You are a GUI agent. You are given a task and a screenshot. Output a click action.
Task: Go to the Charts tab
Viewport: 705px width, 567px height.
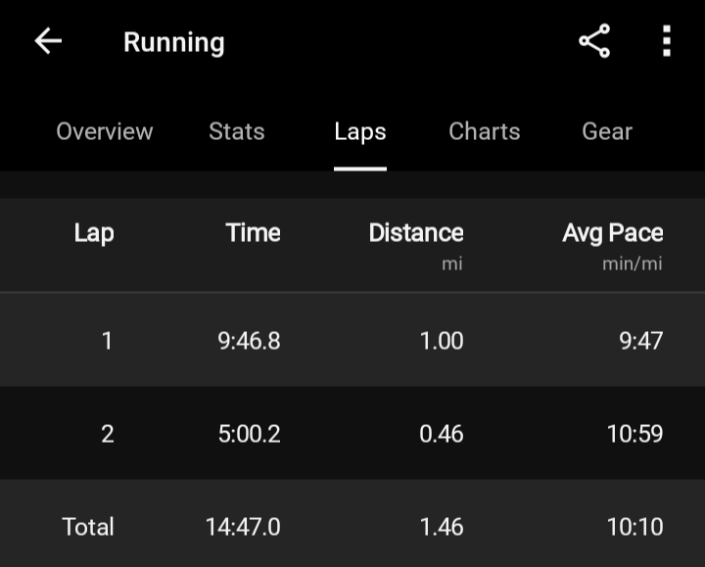pos(485,131)
